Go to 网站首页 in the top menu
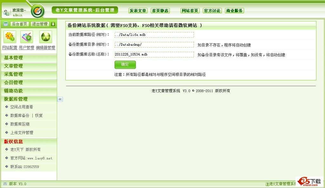Viewport: 325px width, 188px height. click(x=190, y=10)
